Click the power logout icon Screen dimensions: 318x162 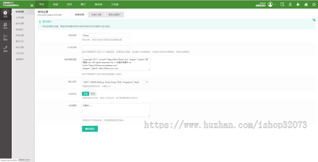point(314,4)
